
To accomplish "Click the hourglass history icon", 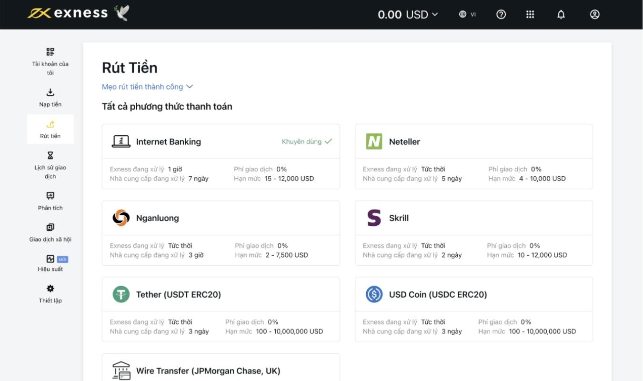I will 50,156.
